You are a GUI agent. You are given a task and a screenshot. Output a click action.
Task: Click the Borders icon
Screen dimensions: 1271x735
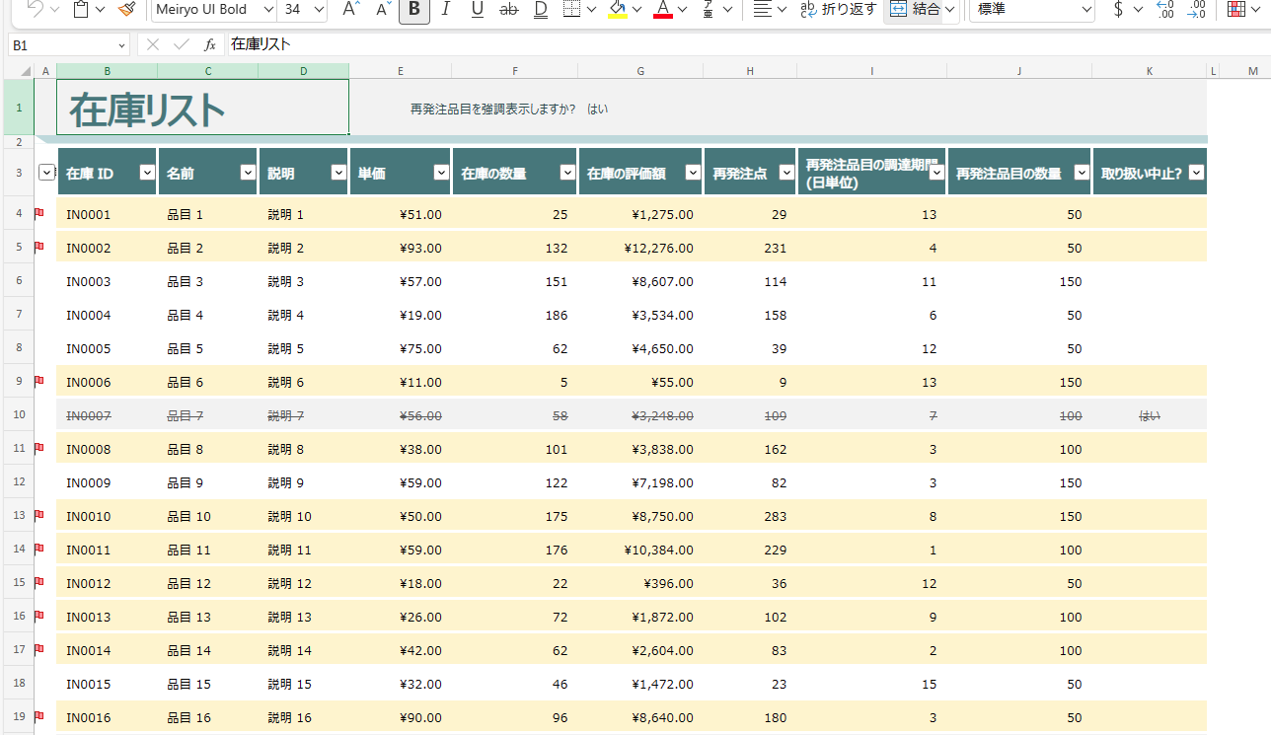coord(572,10)
